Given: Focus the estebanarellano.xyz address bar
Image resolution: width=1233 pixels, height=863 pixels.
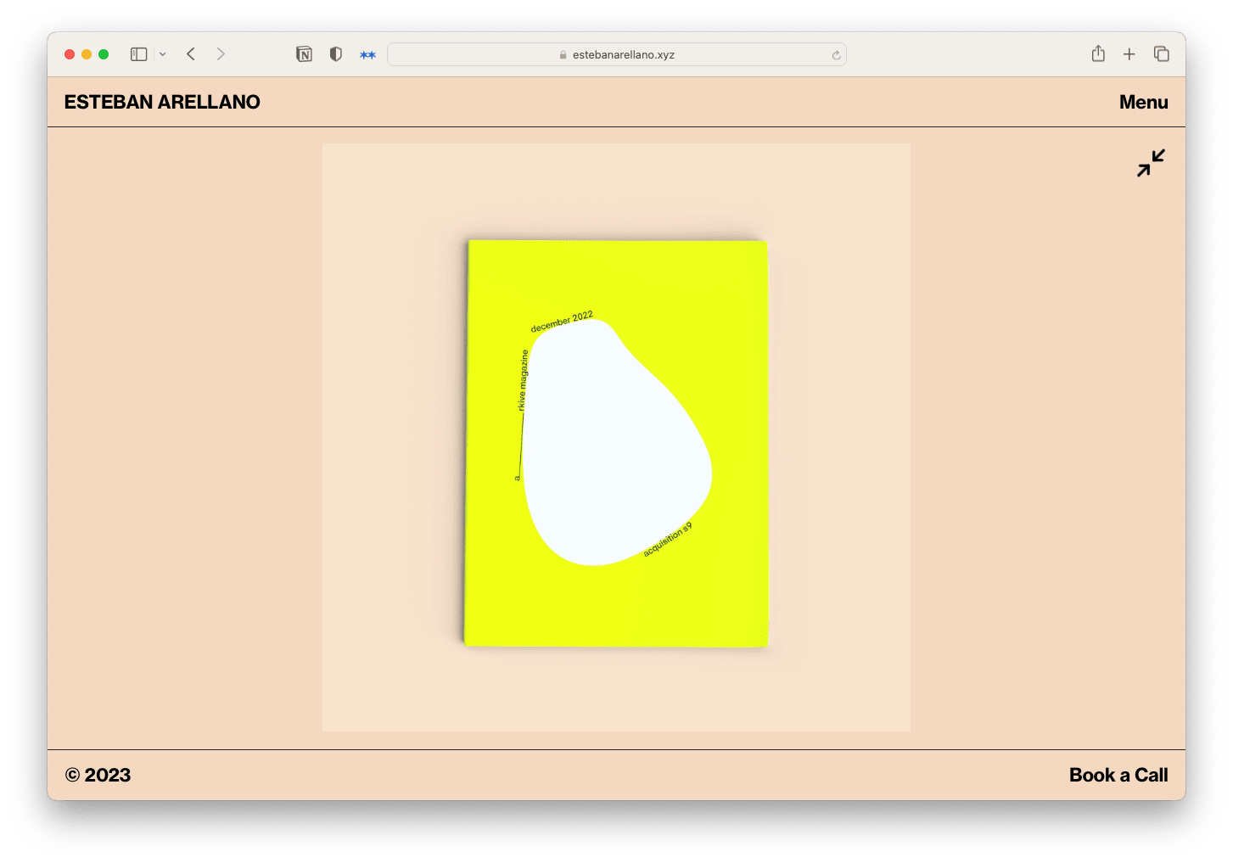Looking at the screenshot, I should point(617,54).
